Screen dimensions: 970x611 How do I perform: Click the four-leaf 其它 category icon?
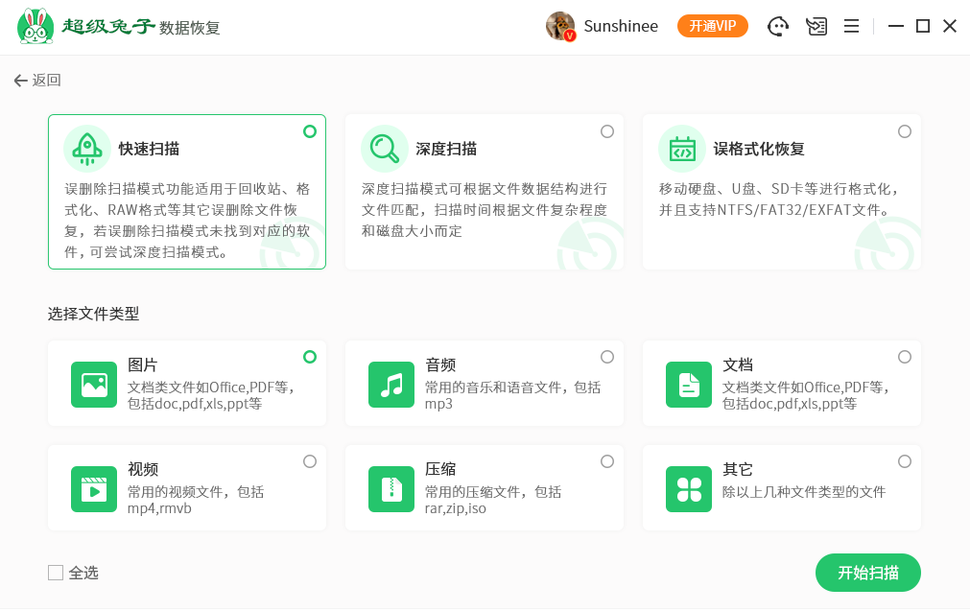pyautogui.click(x=689, y=489)
